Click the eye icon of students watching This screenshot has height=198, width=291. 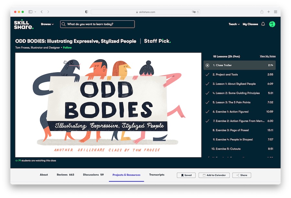pyautogui.click(x=16, y=161)
